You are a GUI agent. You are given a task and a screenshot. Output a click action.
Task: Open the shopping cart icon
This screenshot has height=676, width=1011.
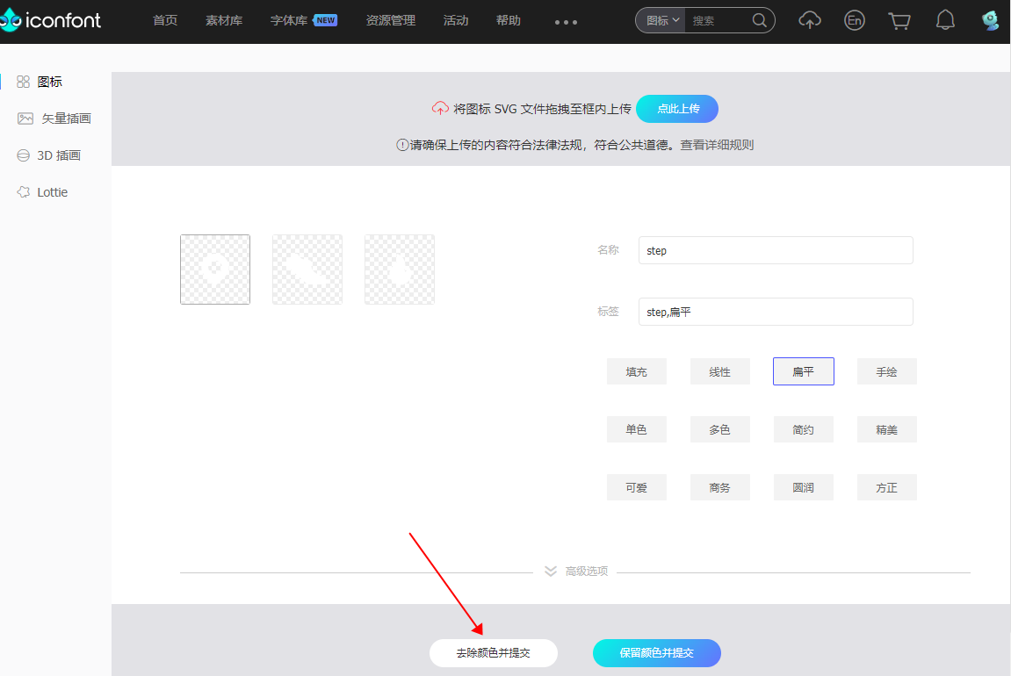[899, 21]
